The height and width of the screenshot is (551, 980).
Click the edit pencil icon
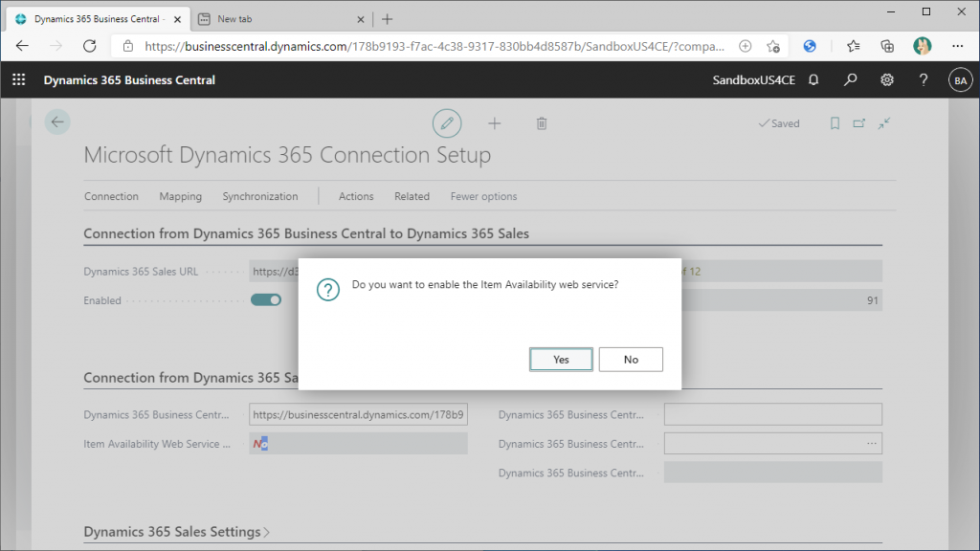point(447,123)
